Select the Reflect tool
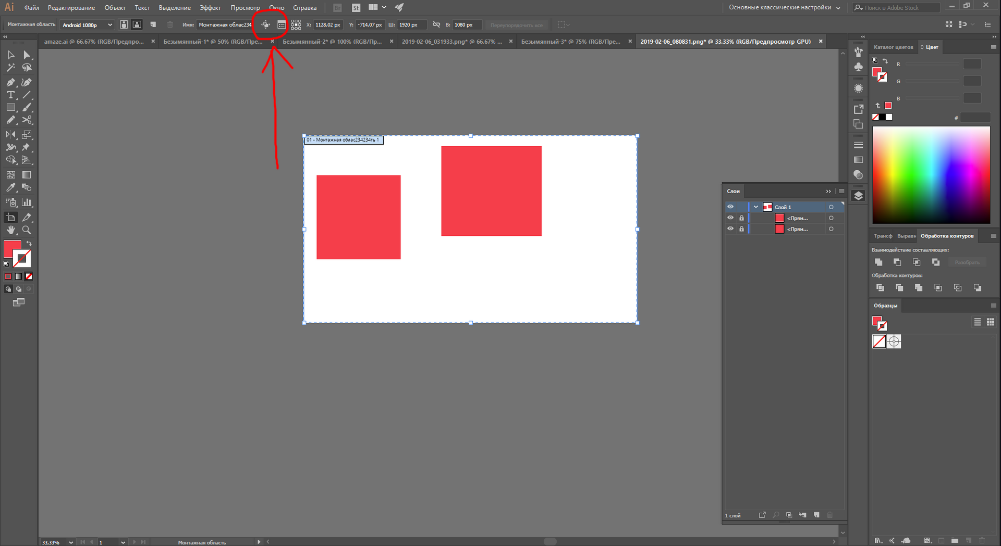1001x546 pixels. [10, 134]
